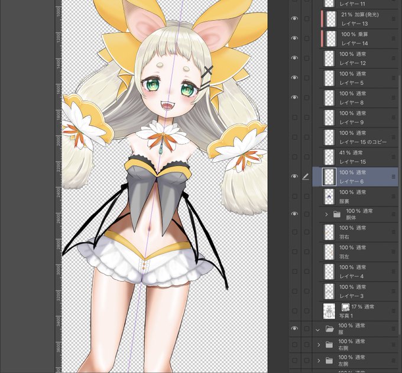Click the grip handle icon of 羽左

coord(394,251)
